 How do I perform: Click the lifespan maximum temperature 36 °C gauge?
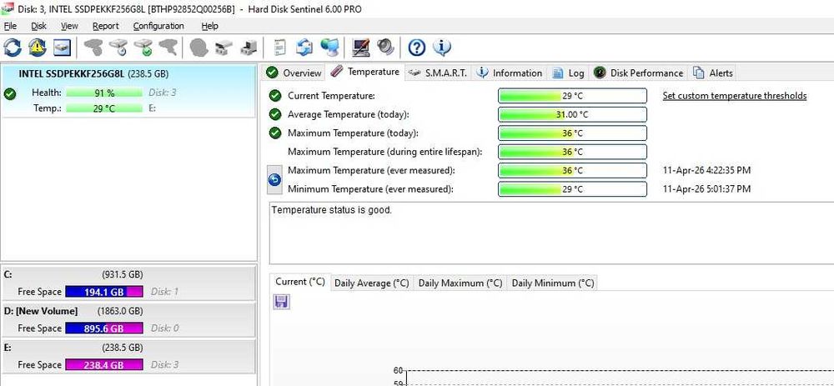(x=572, y=152)
